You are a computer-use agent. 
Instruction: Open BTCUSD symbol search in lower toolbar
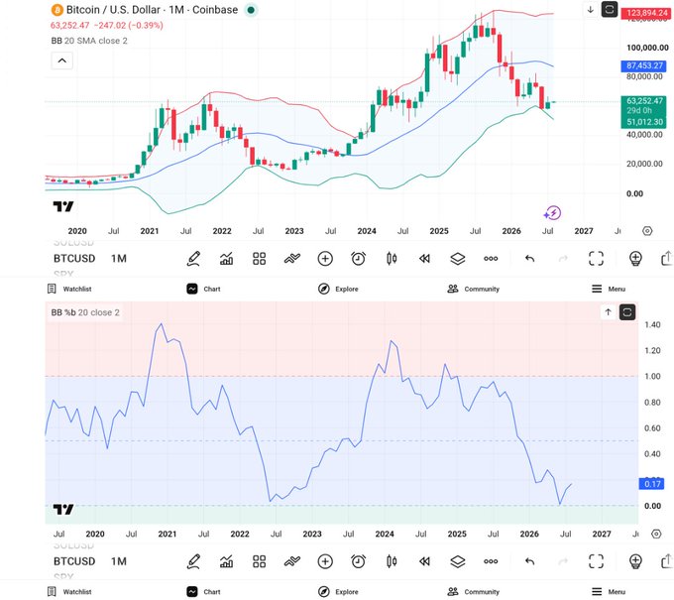point(74,561)
